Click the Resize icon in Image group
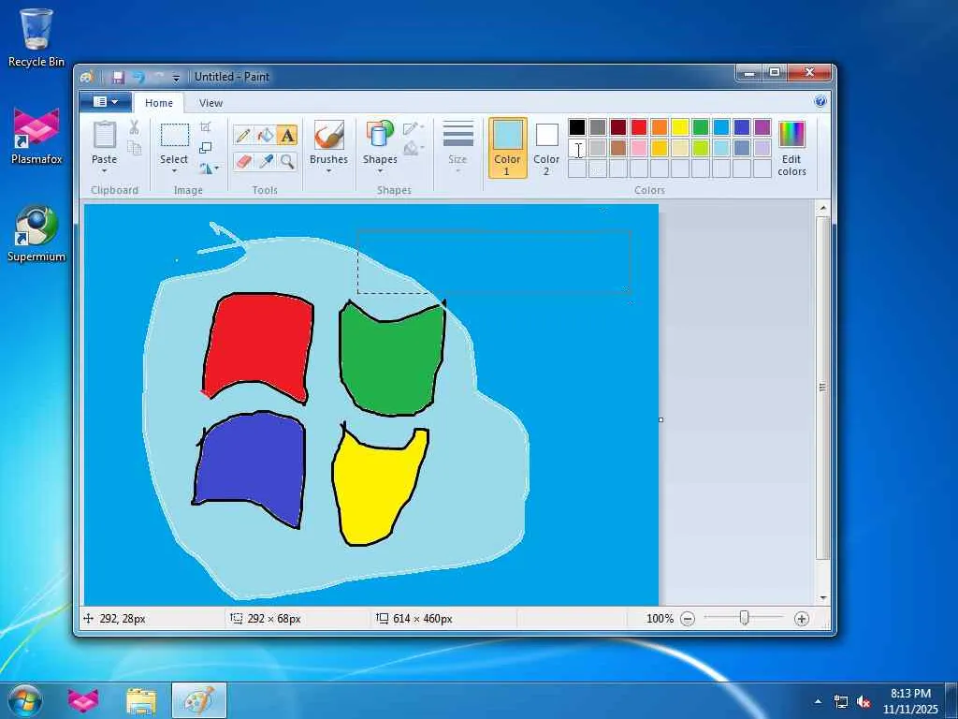The image size is (958, 719). pos(205,147)
